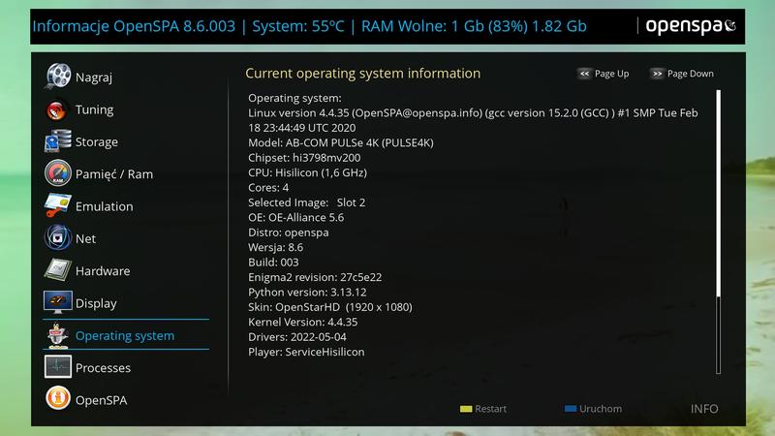Click the Page Up arrows icon
The image size is (775, 436).
pos(585,74)
